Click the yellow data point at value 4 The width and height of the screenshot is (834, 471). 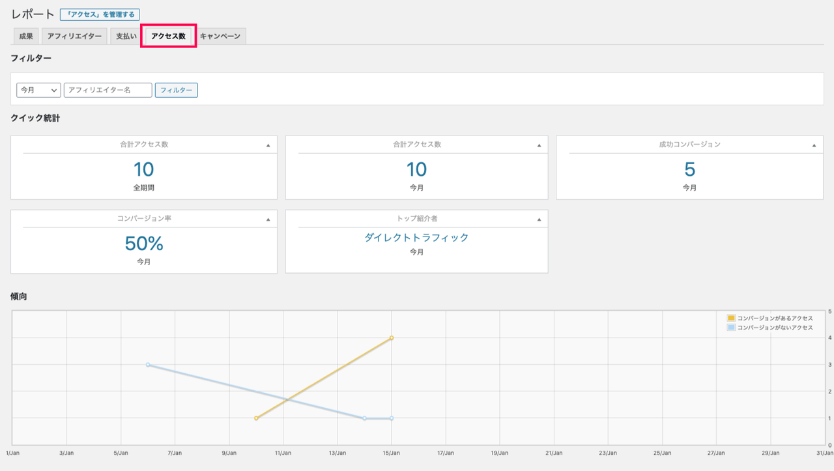[x=392, y=337]
